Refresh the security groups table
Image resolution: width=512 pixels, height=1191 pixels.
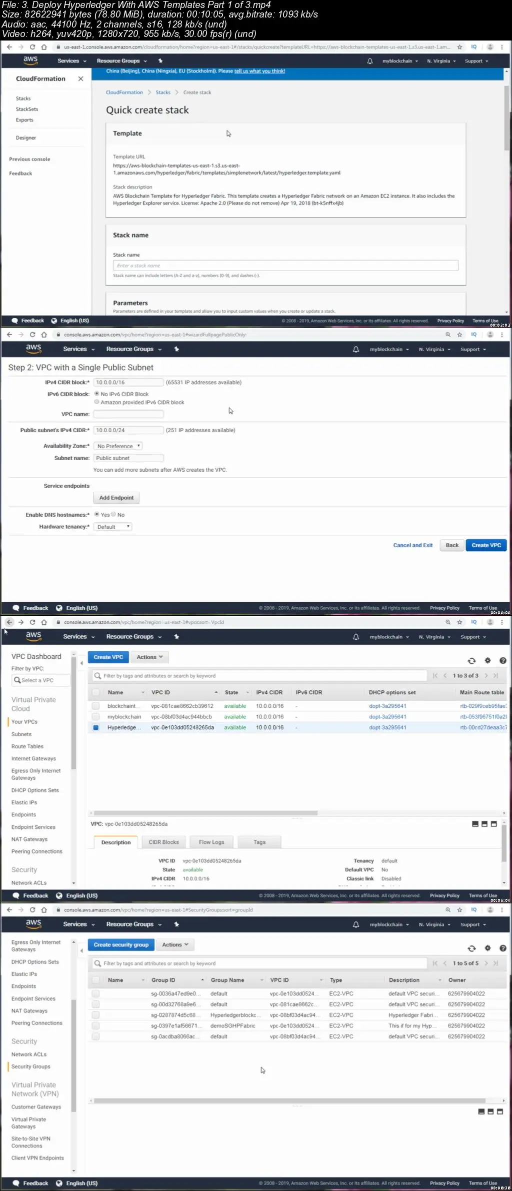click(471, 948)
